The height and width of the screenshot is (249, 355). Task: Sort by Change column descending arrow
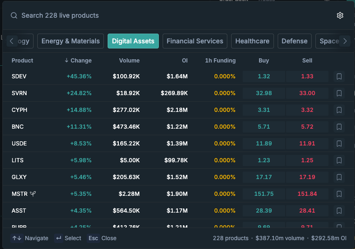(66, 60)
